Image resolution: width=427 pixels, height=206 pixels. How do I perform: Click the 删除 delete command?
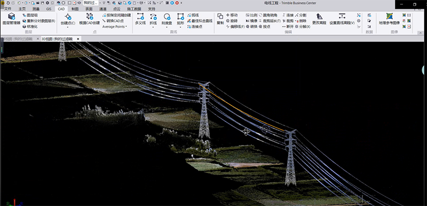click(x=301, y=21)
